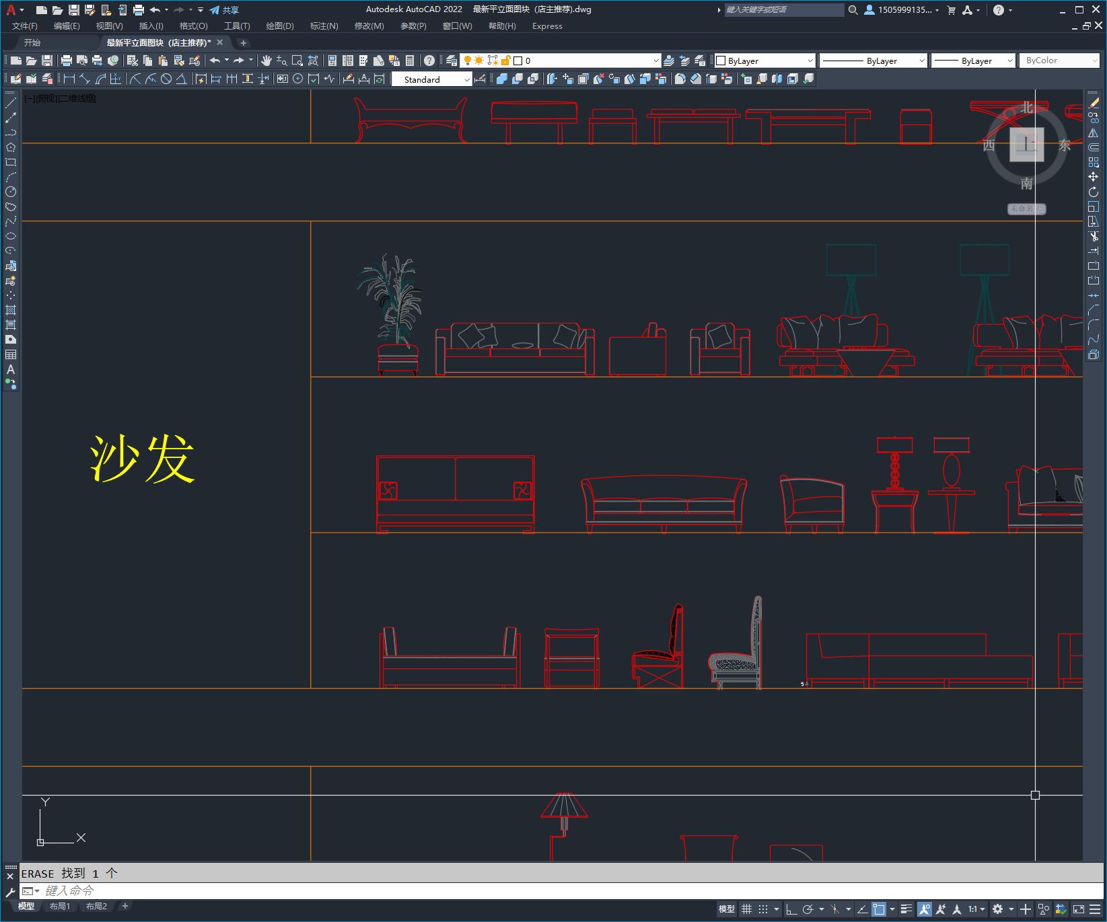1107x922 pixels.
Task: Select the Hatch tool in draw toolbar
Action: (11, 310)
